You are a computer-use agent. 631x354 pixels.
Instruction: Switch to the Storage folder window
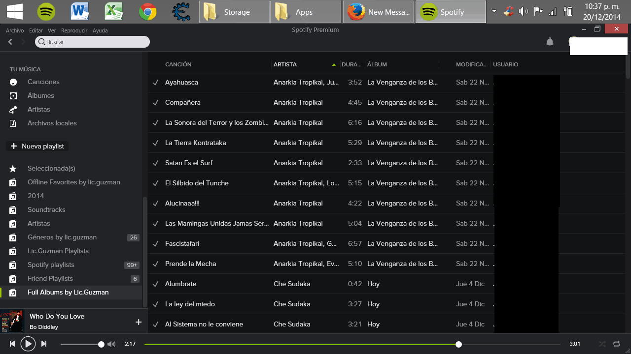tap(234, 12)
